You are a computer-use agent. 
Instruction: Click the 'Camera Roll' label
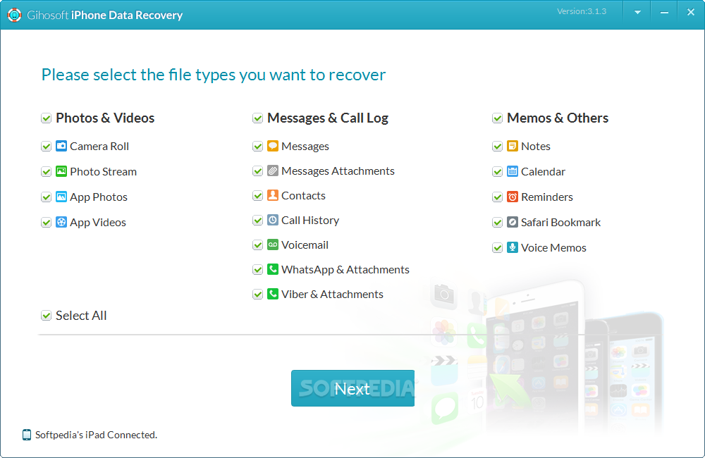tap(99, 146)
